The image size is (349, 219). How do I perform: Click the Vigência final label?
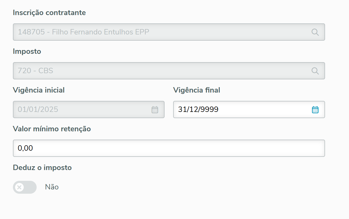pyautogui.click(x=197, y=90)
